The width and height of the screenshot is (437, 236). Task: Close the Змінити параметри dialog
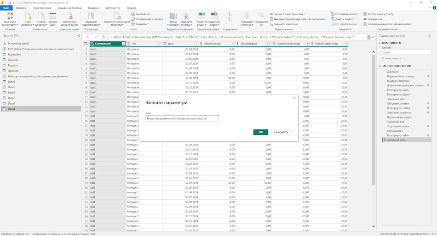click(294, 98)
